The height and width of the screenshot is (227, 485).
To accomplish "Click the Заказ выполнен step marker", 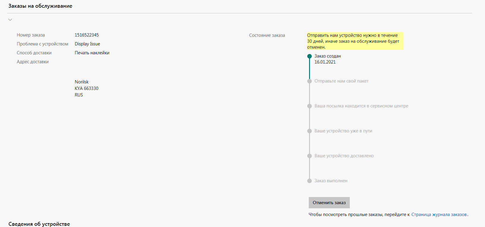I will point(309,181).
